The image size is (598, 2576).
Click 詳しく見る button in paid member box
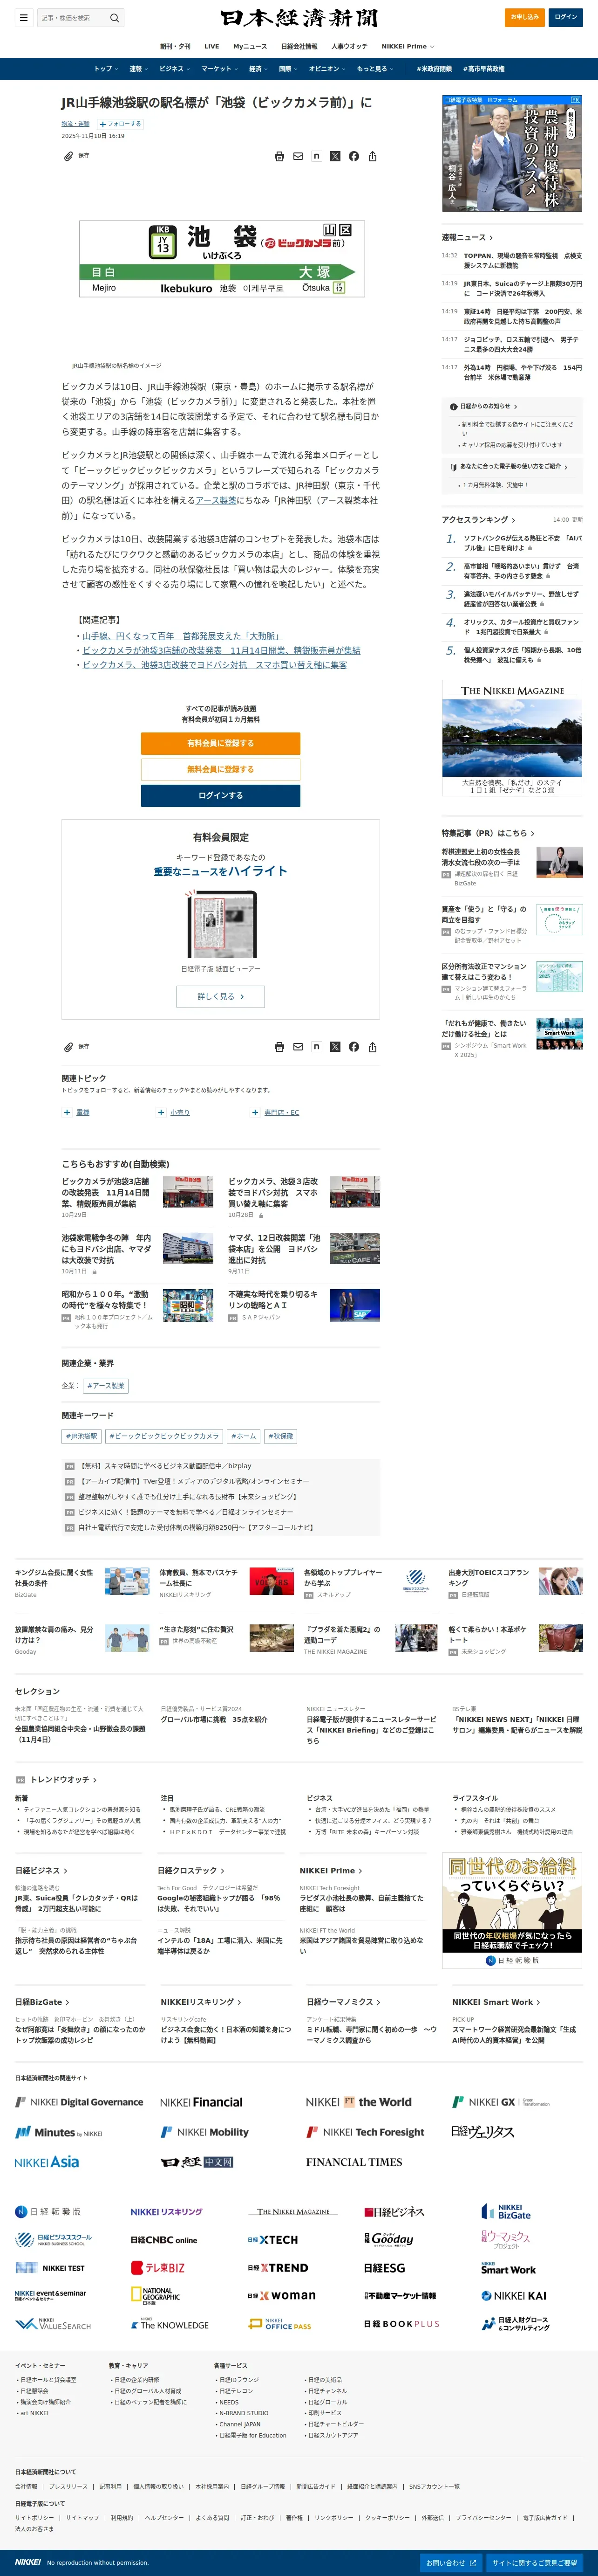coord(221,996)
